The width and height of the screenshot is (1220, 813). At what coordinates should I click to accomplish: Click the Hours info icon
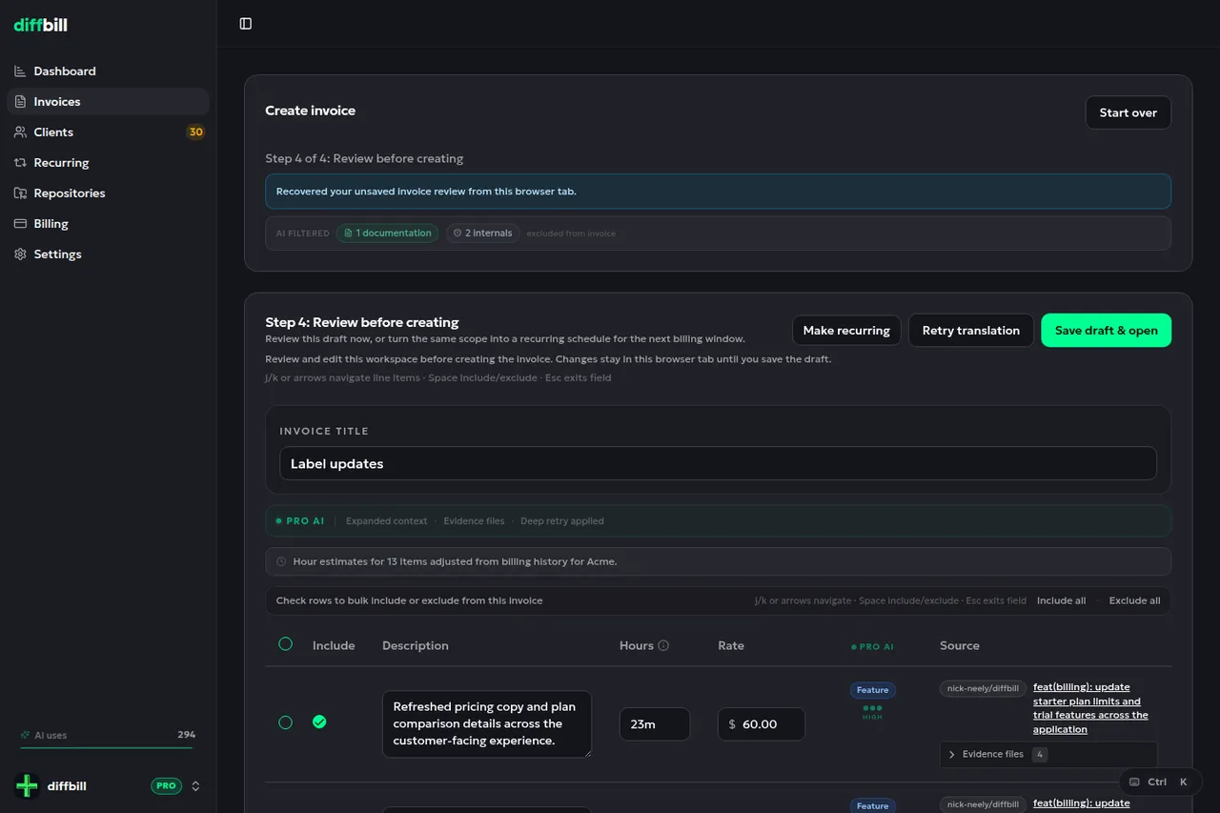tap(663, 645)
